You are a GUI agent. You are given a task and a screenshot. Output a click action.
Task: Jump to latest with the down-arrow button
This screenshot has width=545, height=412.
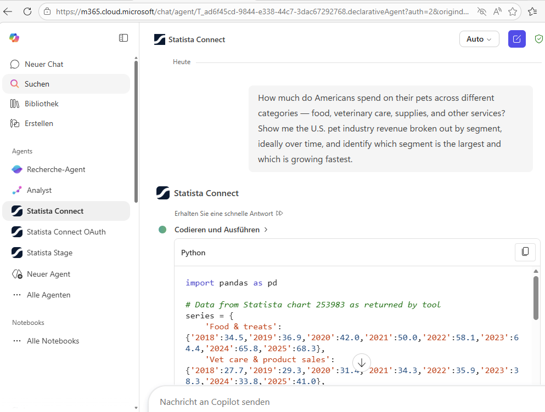click(362, 363)
